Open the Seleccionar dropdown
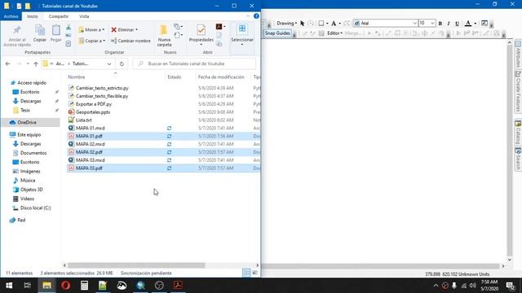The height and width of the screenshot is (293, 522). point(242,34)
